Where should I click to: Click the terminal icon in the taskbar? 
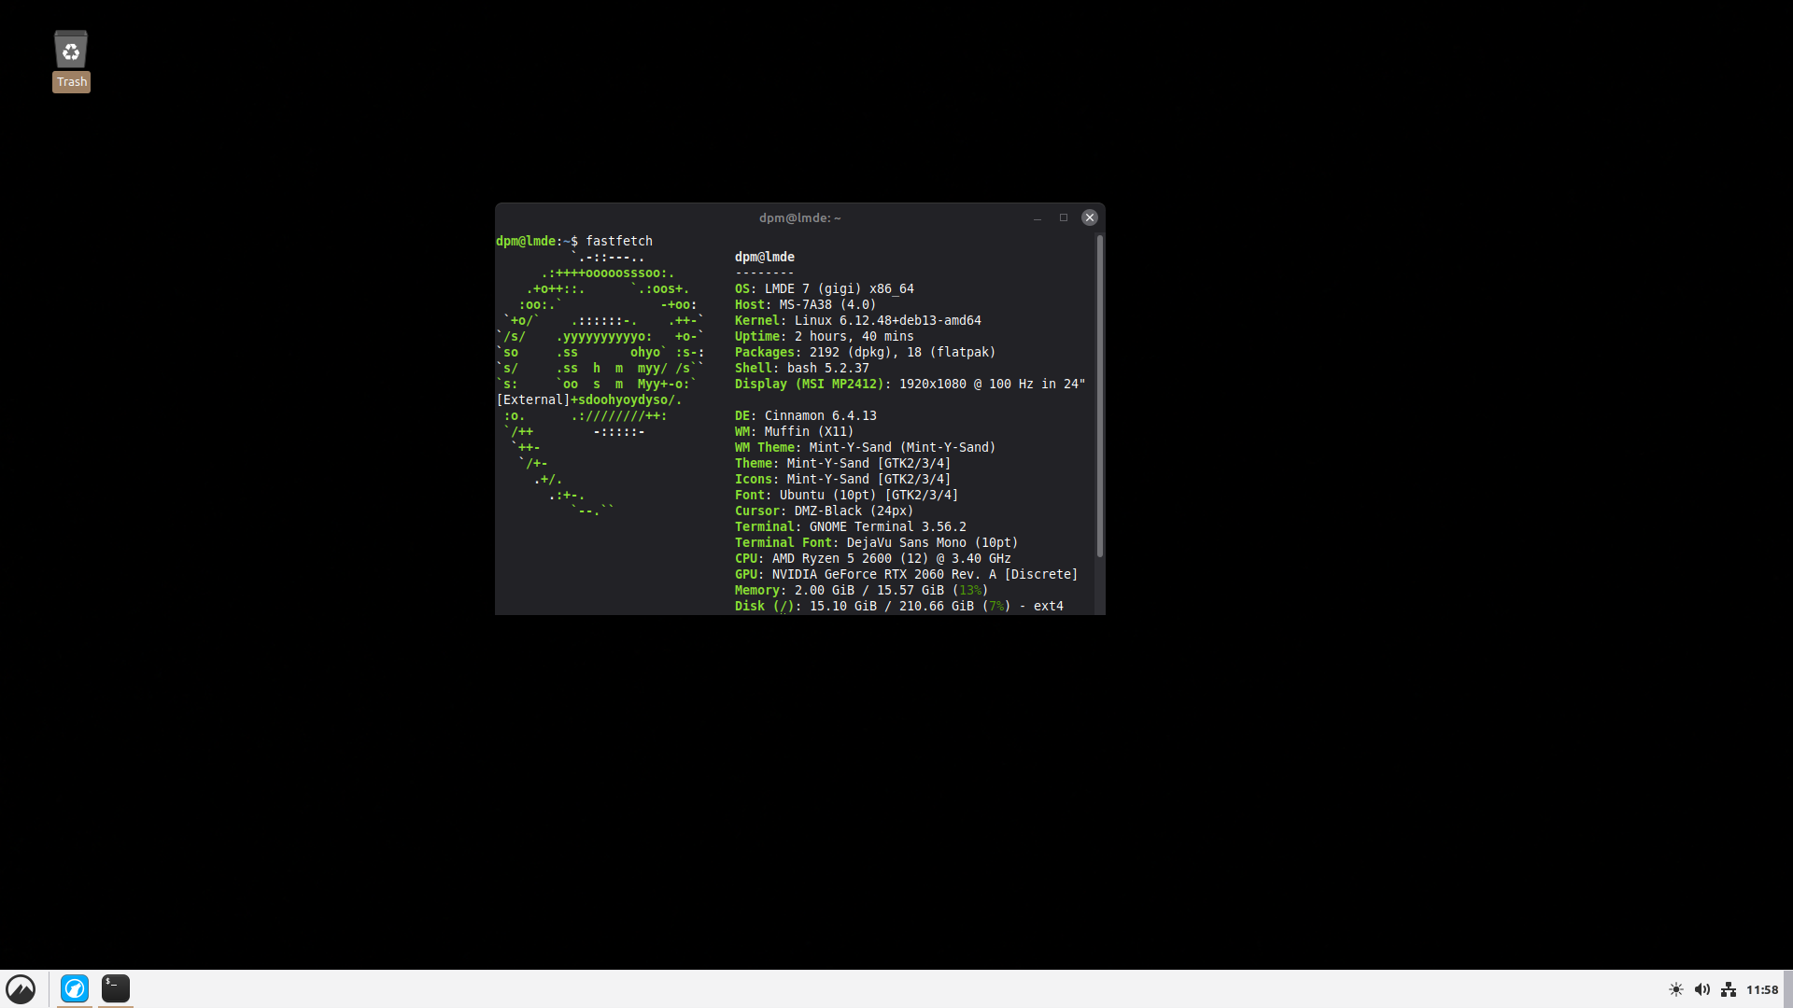point(116,988)
